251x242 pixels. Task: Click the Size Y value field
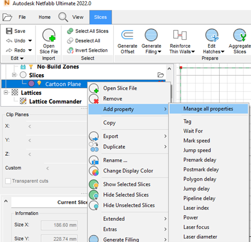(59, 238)
